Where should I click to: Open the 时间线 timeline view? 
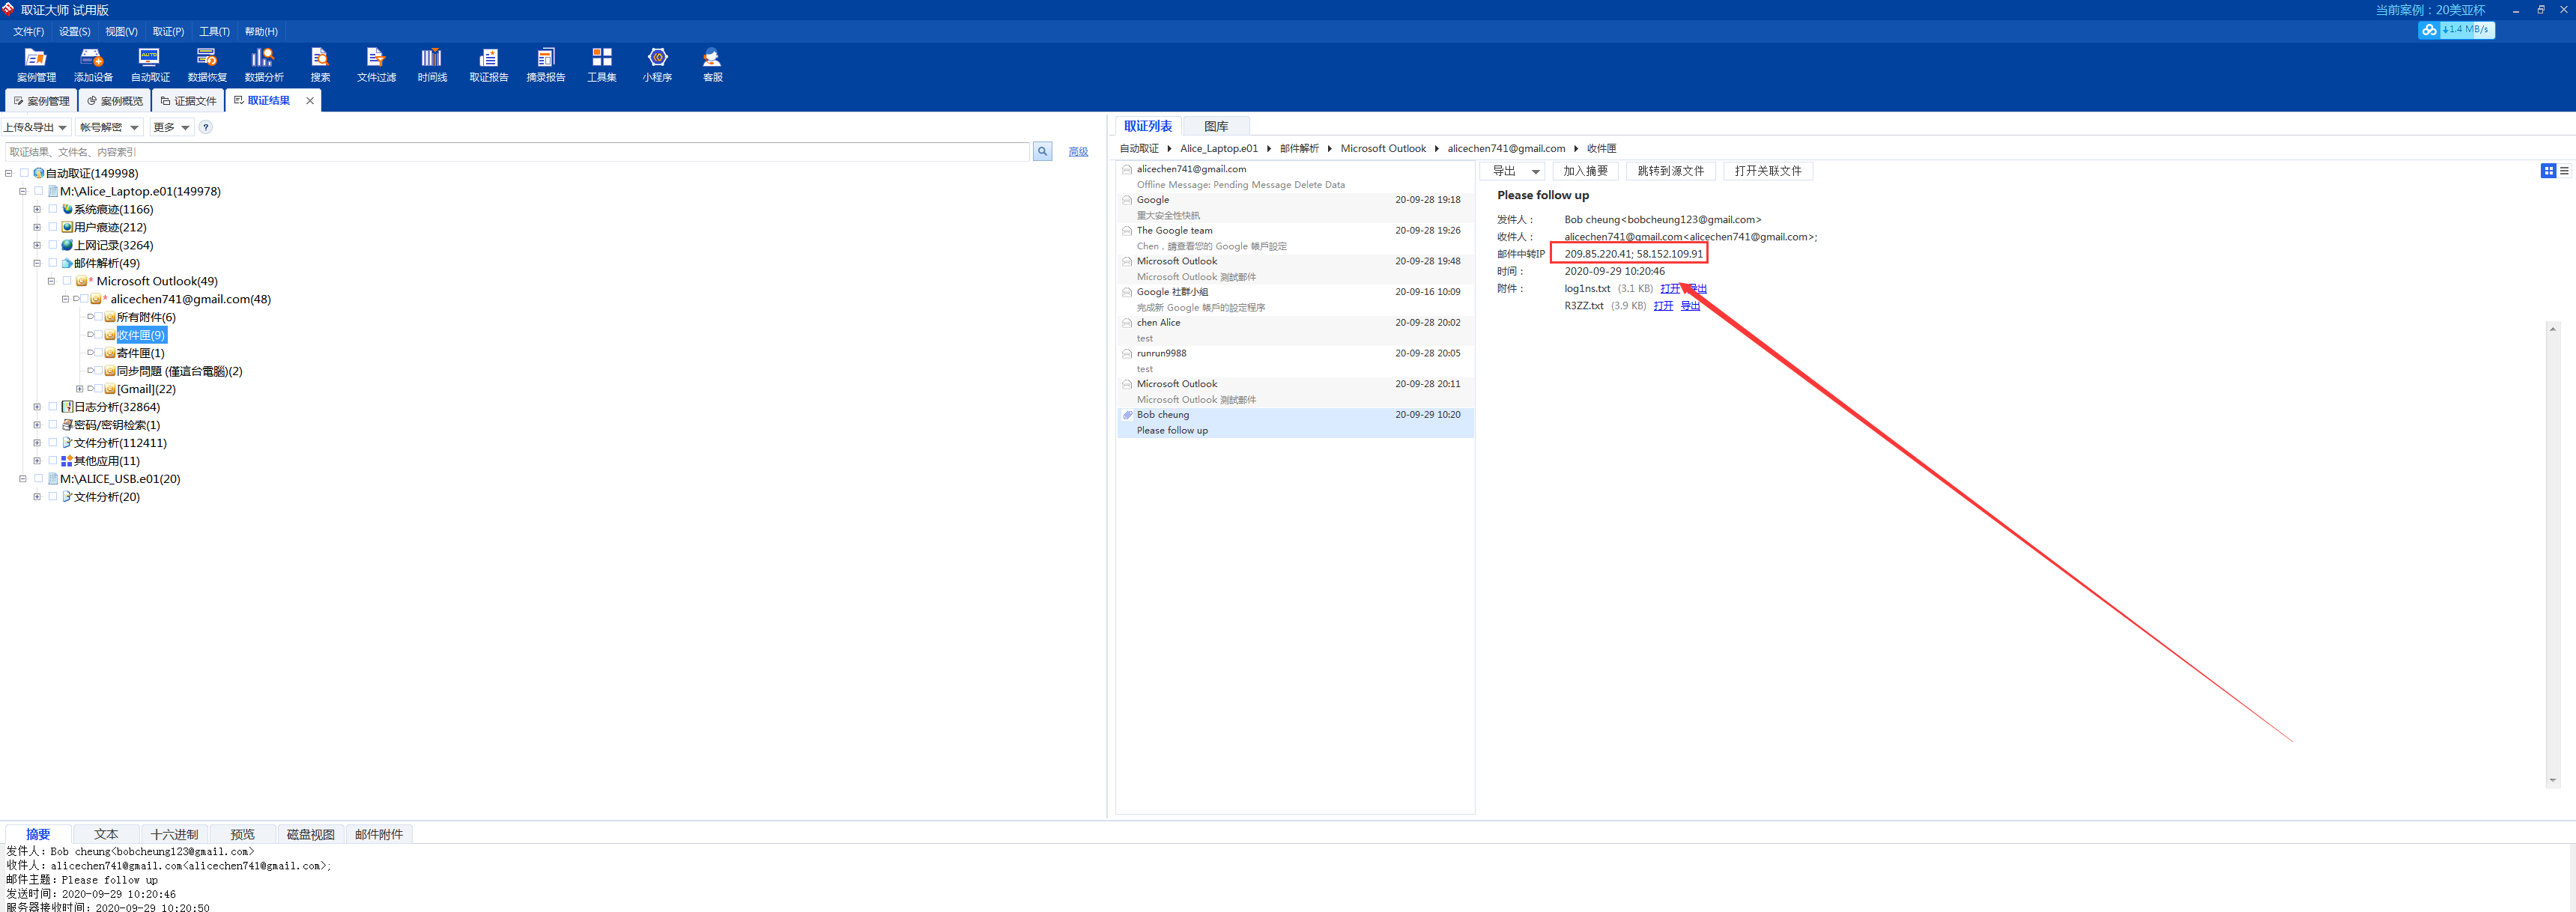(x=432, y=64)
